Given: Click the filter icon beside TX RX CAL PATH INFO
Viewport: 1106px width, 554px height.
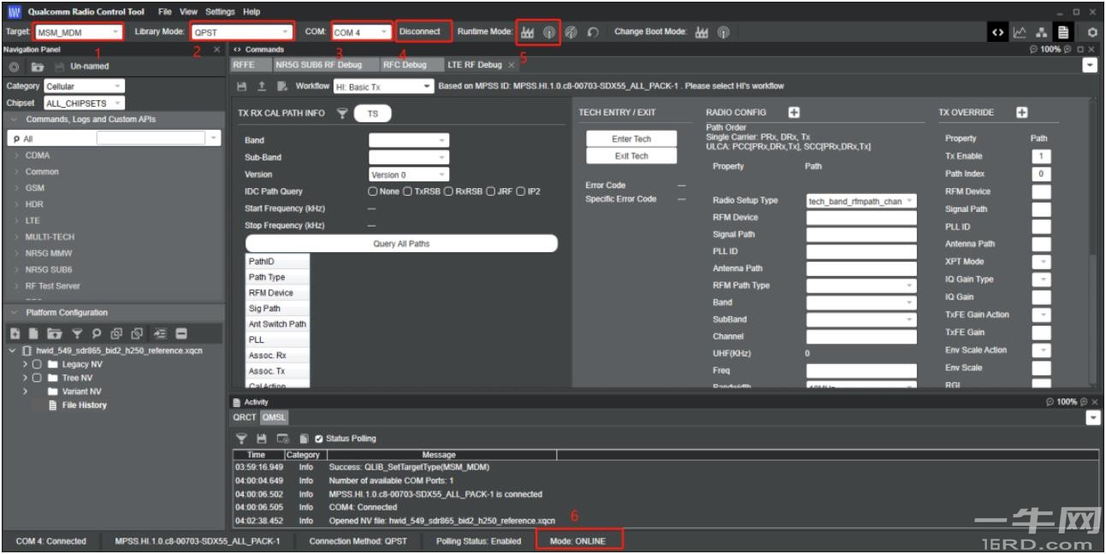Looking at the screenshot, I should pos(342,113).
